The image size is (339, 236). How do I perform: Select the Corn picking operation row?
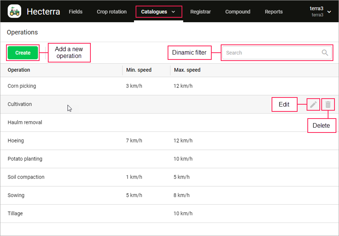(22, 86)
